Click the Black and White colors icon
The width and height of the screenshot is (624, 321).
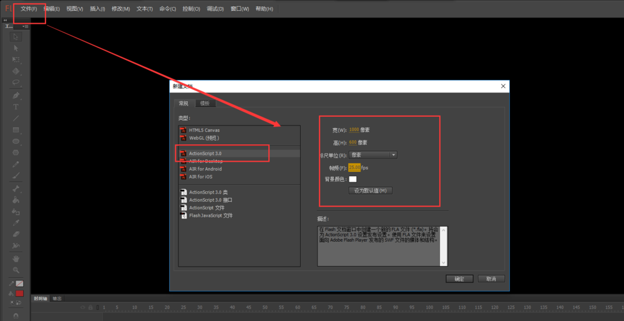click(x=11, y=303)
